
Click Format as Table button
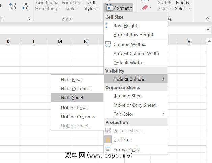click(x=72, y=6)
